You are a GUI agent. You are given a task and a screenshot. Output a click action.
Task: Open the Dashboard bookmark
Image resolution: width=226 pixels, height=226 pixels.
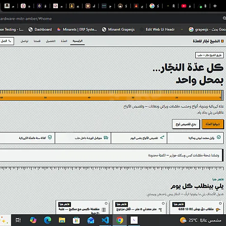(x=40, y=29)
